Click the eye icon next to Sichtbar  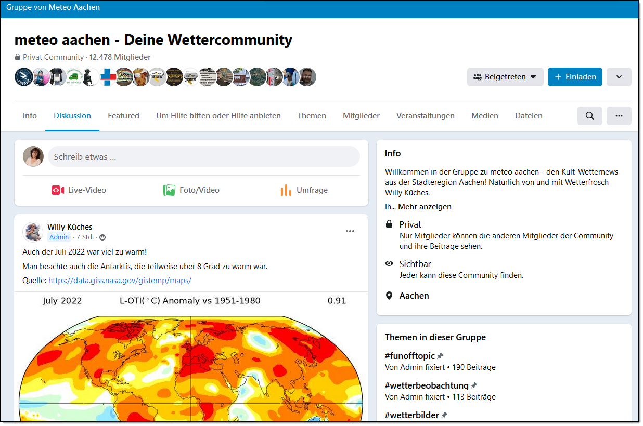[x=389, y=264]
